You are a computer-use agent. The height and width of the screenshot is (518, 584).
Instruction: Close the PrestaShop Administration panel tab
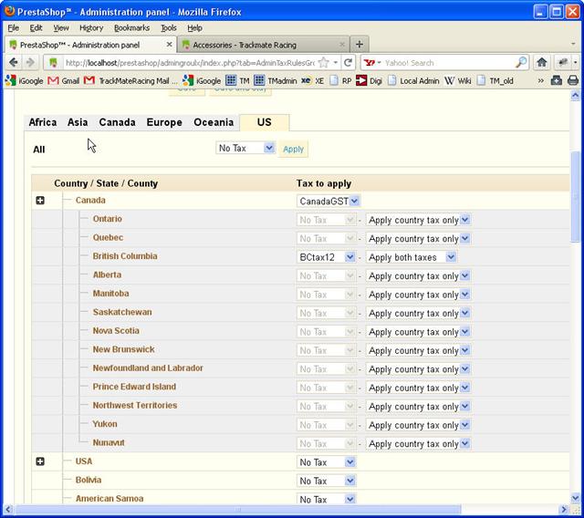169,45
